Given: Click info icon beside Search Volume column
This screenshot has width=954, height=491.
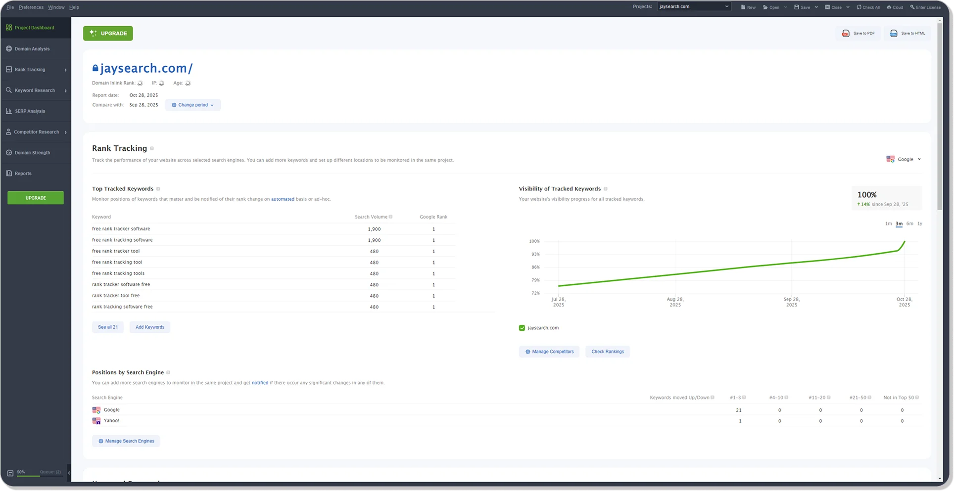Looking at the screenshot, I should [x=391, y=217].
